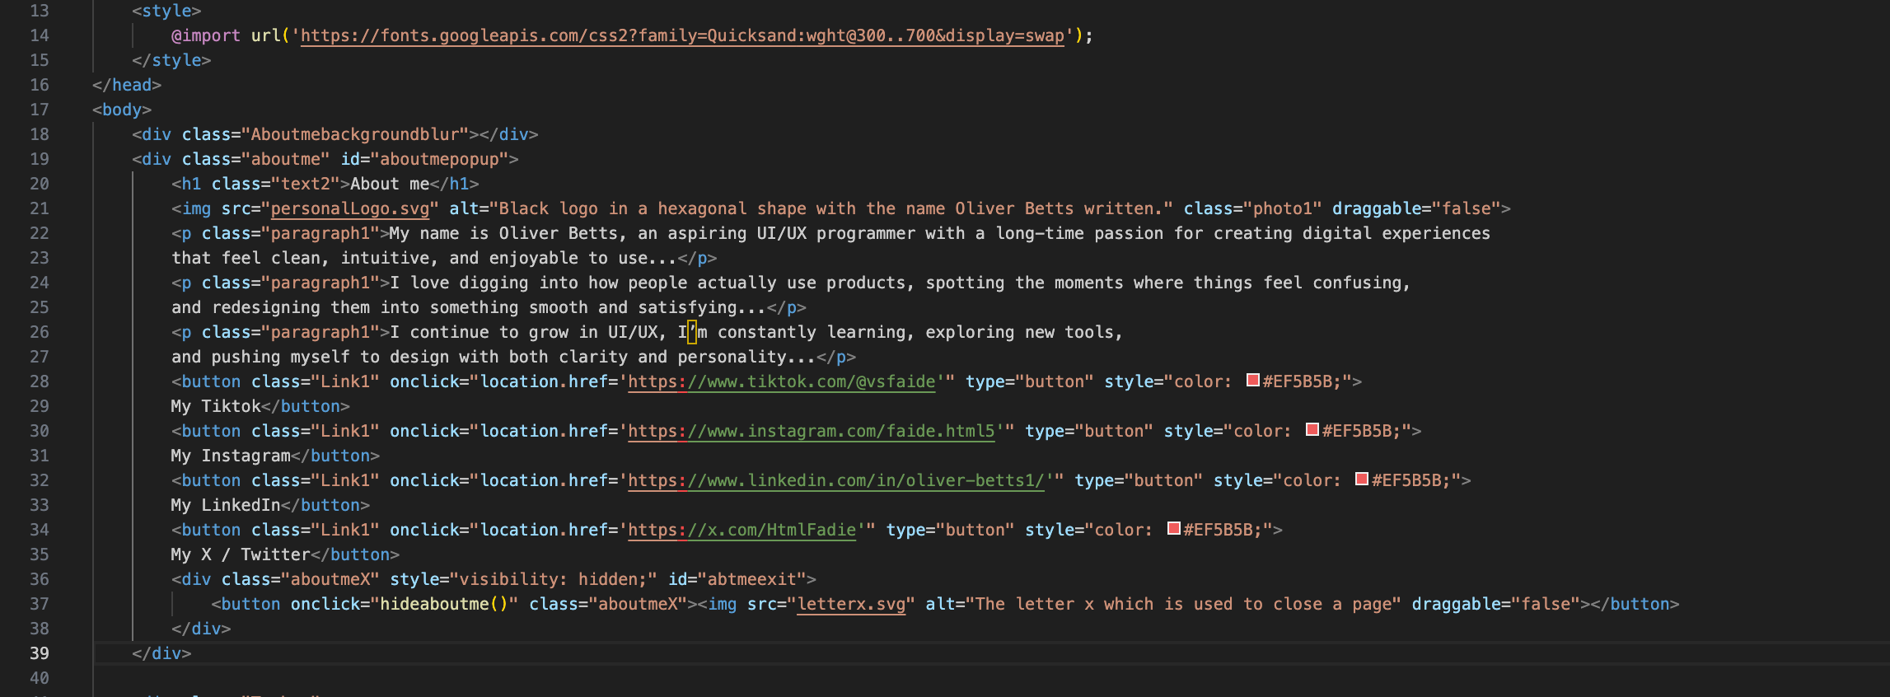Click line number 17 beside body tag
Screen dimensions: 1890x697
tap(40, 110)
